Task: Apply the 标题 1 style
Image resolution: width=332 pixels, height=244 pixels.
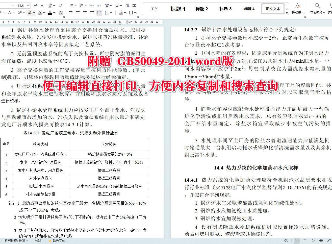Action: tap(178, 9)
